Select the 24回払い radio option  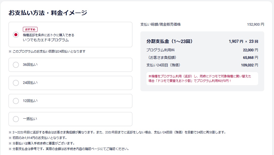pyautogui.click(x=16, y=83)
